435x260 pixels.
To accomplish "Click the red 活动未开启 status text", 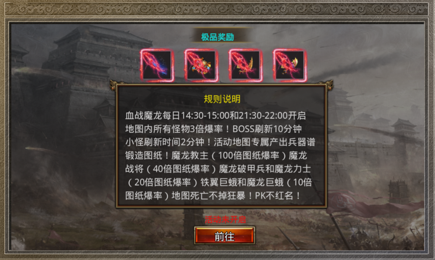I will (x=225, y=220).
